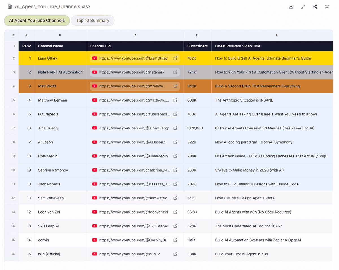Screen dimensions: 339x270
Task: Switch to Top 10 Summary tab
Action: [x=93, y=20]
